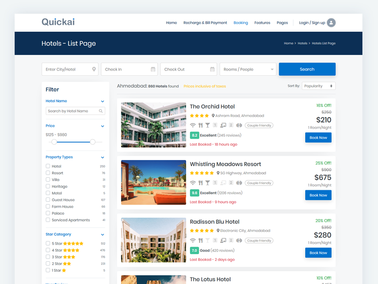Book The Orchid Hotel now
Viewport: 378px width, 284px height.
pos(318,137)
